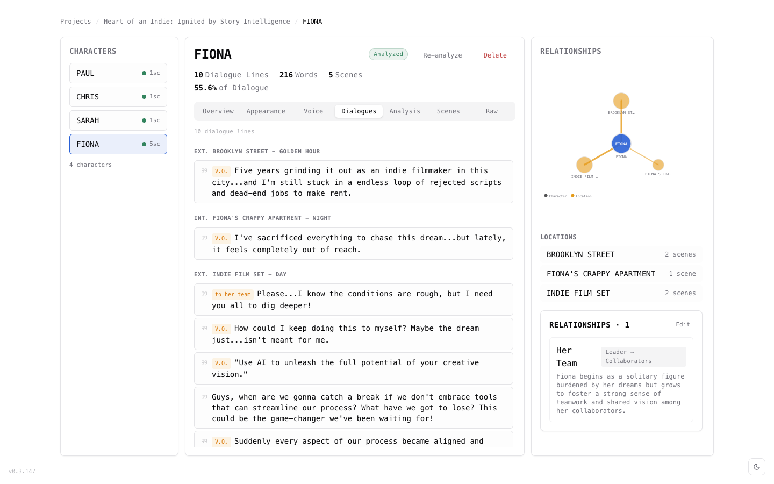Toggle dark mode with the moon icon
This screenshot has width=774, height=484.
(x=757, y=467)
